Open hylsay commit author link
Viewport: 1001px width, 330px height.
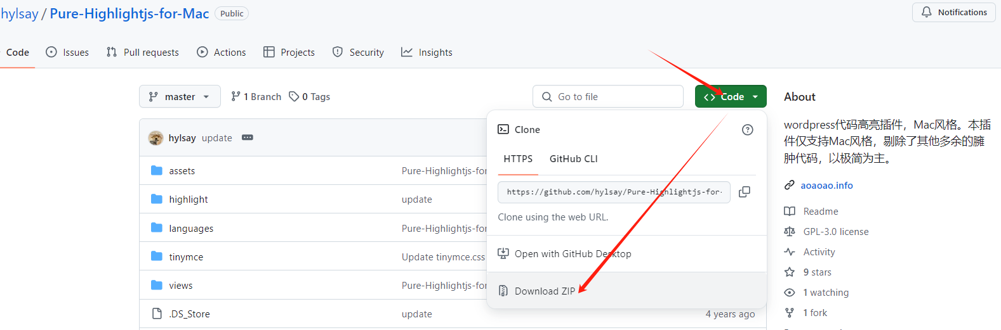[182, 138]
